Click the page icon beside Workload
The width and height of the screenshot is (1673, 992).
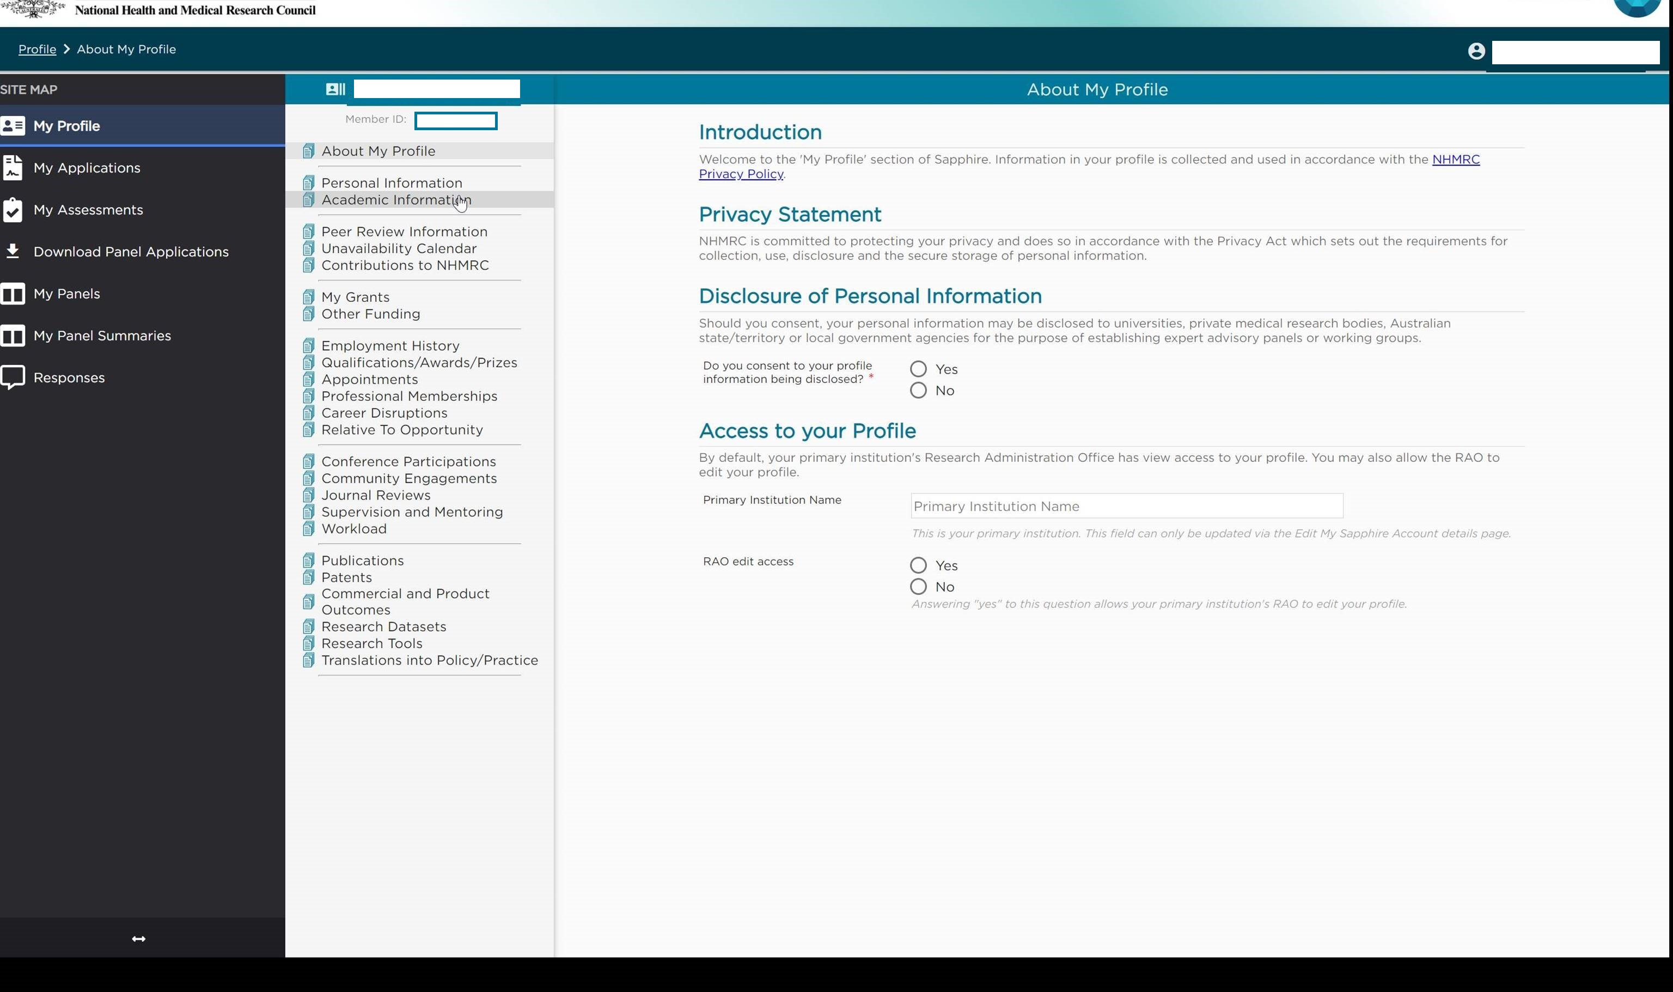[x=308, y=529]
